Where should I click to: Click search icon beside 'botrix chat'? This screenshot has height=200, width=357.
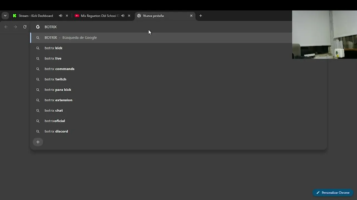click(x=38, y=111)
